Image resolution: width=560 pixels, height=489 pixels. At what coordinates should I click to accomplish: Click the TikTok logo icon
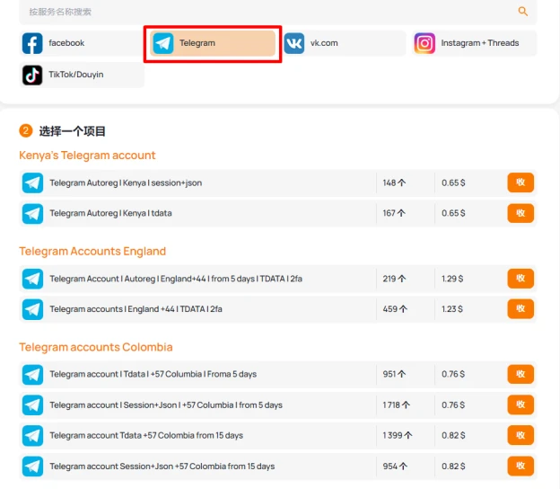(x=32, y=76)
